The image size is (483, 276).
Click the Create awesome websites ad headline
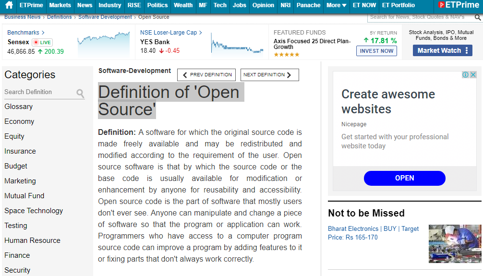(x=388, y=101)
